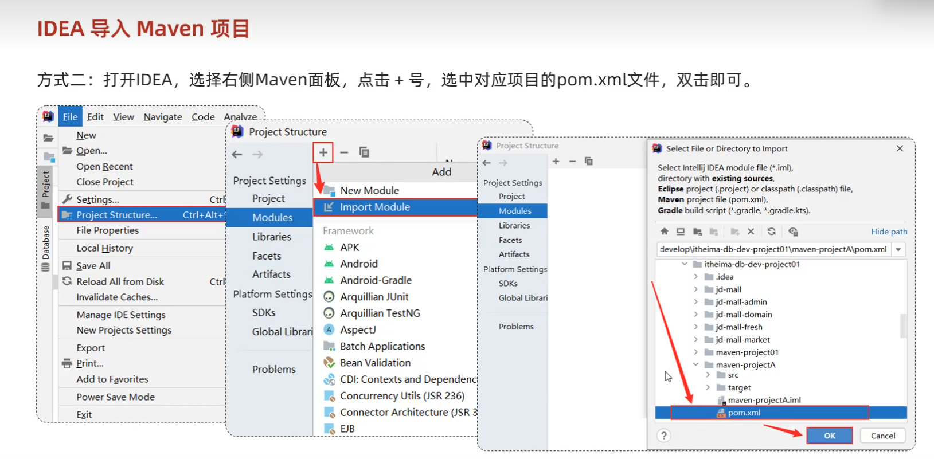The height and width of the screenshot is (459, 934).
Task: Click the Show Hidden Files icon in import dialog
Action: (x=793, y=232)
